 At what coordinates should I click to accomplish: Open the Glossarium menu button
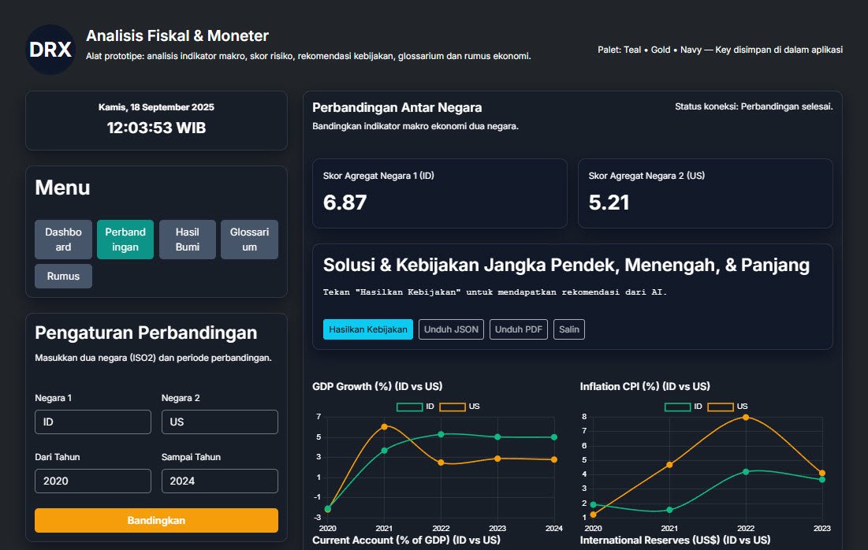click(249, 240)
